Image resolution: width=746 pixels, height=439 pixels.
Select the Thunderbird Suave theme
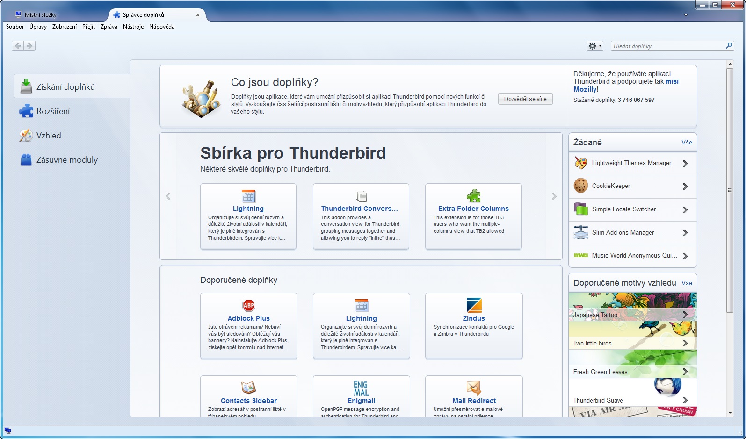(633, 392)
